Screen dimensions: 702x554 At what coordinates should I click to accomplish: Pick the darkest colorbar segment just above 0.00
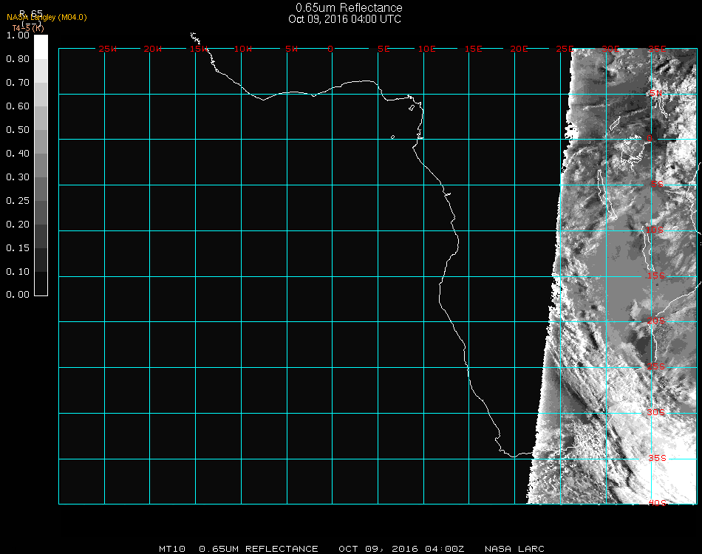tap(41, 283)
